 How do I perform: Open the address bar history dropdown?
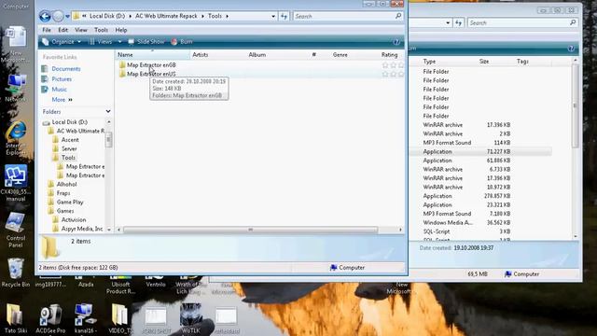pyautogui.click(x=273, y=17)
